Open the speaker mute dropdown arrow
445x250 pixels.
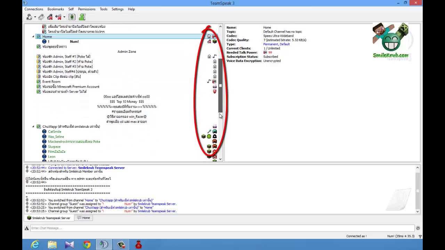[64, 17]
